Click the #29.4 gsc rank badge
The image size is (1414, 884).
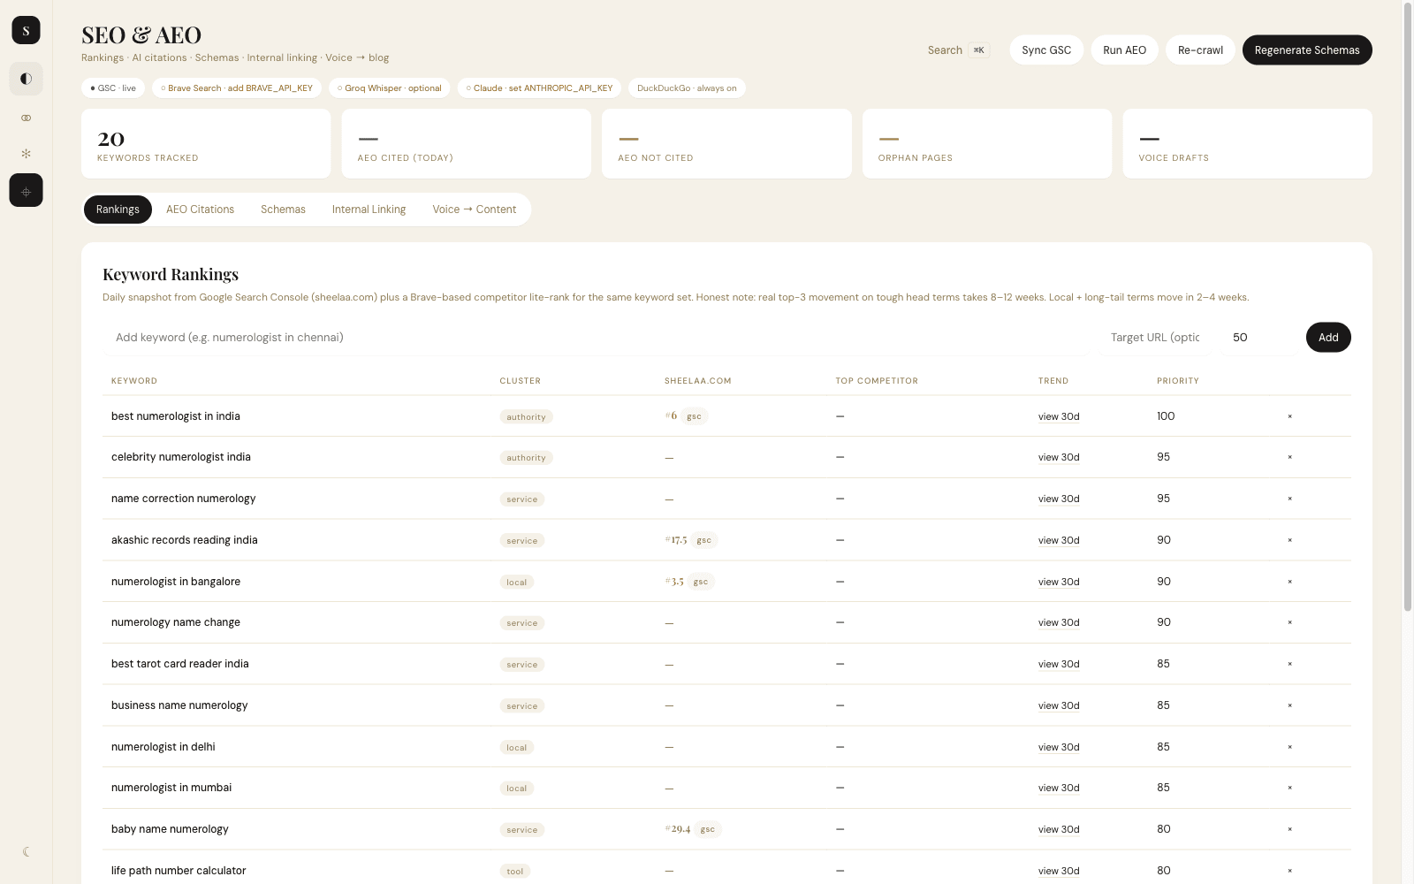pyautogui.click(x=693, y=829)
